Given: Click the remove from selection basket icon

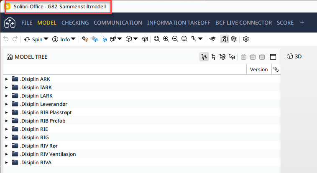Looking at the screenshot, I should pos(253,57).
